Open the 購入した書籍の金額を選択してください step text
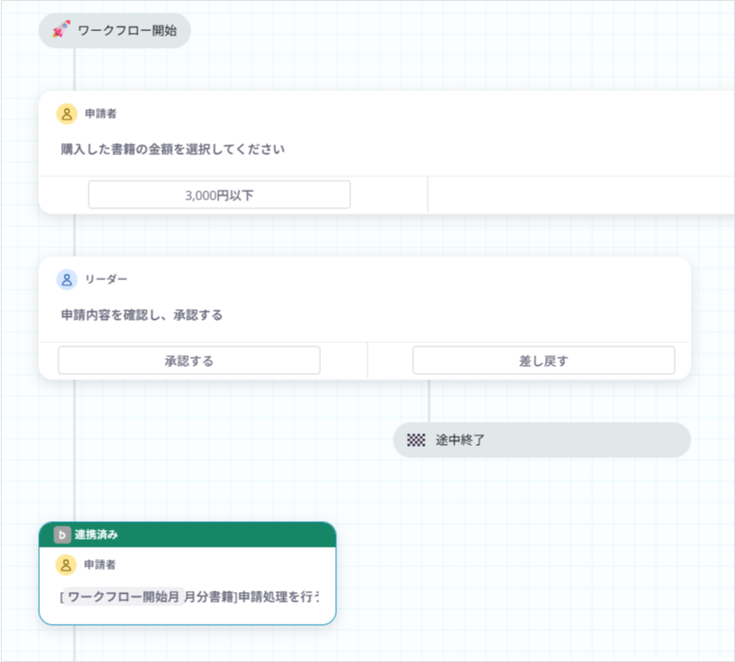The width and height of the screenshot is (735, 662). click(173, 150)
